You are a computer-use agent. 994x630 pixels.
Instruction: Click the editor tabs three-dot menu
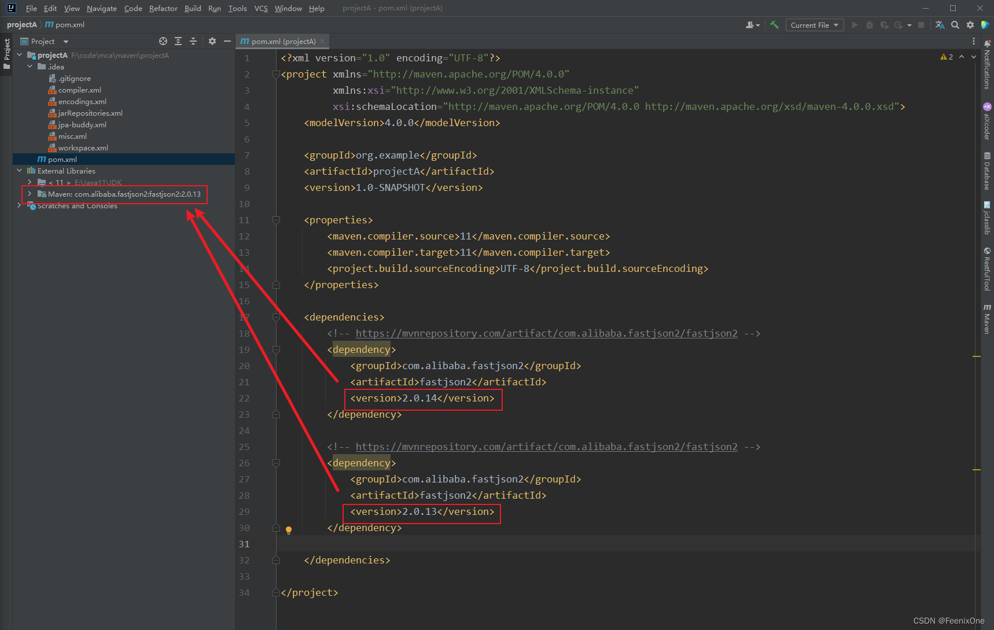(974, 41)
